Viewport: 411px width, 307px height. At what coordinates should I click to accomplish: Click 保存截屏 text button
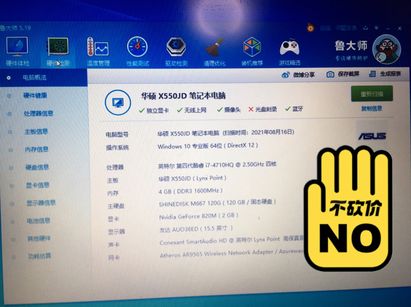[x=348, y=74]
